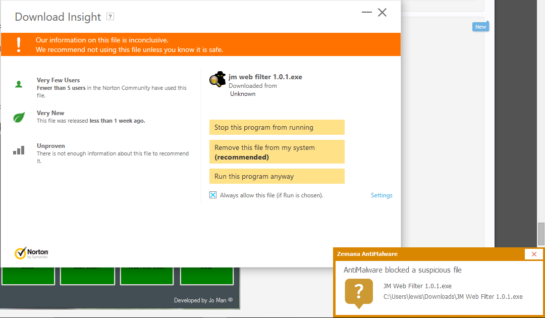Click the spy file icon for jm web filter
The width and height of the screenshot is (545, 318).
tap(217, 79)
